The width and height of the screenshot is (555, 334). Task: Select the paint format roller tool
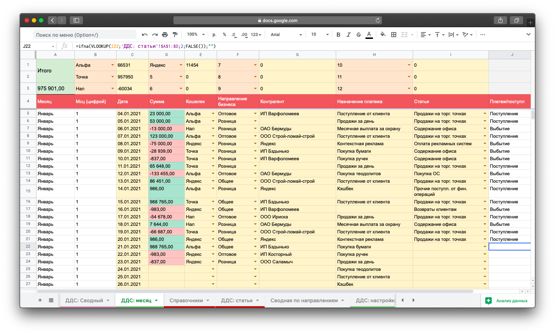(x=175, y=35)
